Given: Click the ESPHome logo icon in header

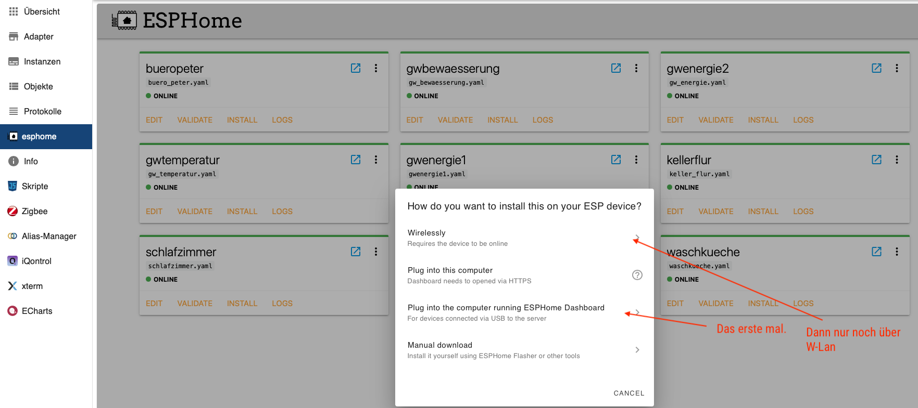Looking at the screenshot, I should pyautogui.click(x=124, y=20).
